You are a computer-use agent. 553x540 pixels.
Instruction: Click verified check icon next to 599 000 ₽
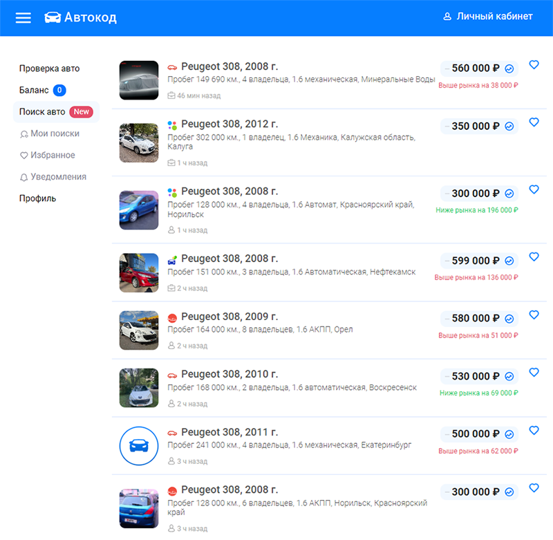point(509,261)
